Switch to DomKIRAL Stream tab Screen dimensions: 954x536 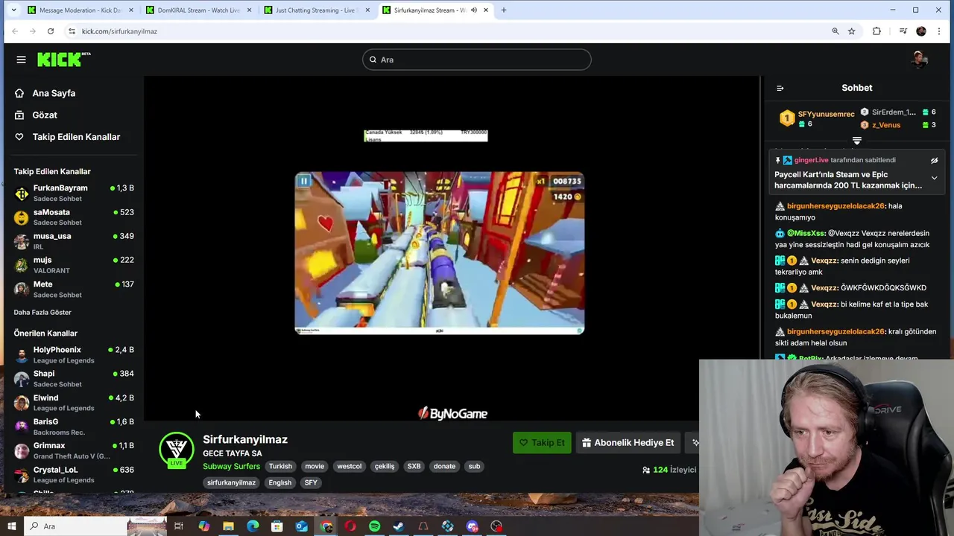198,10
